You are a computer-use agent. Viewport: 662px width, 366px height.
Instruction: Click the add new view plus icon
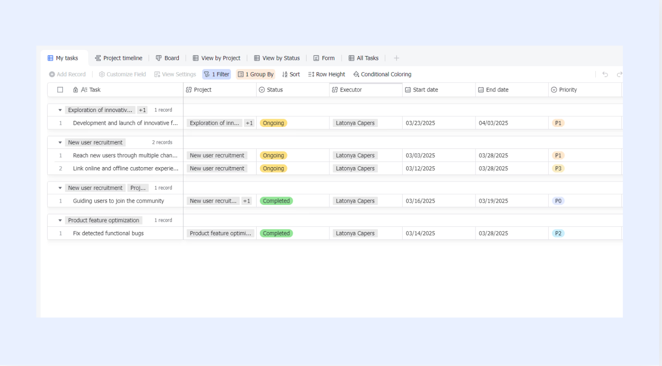pyautogui.click(x=397, y=58)
